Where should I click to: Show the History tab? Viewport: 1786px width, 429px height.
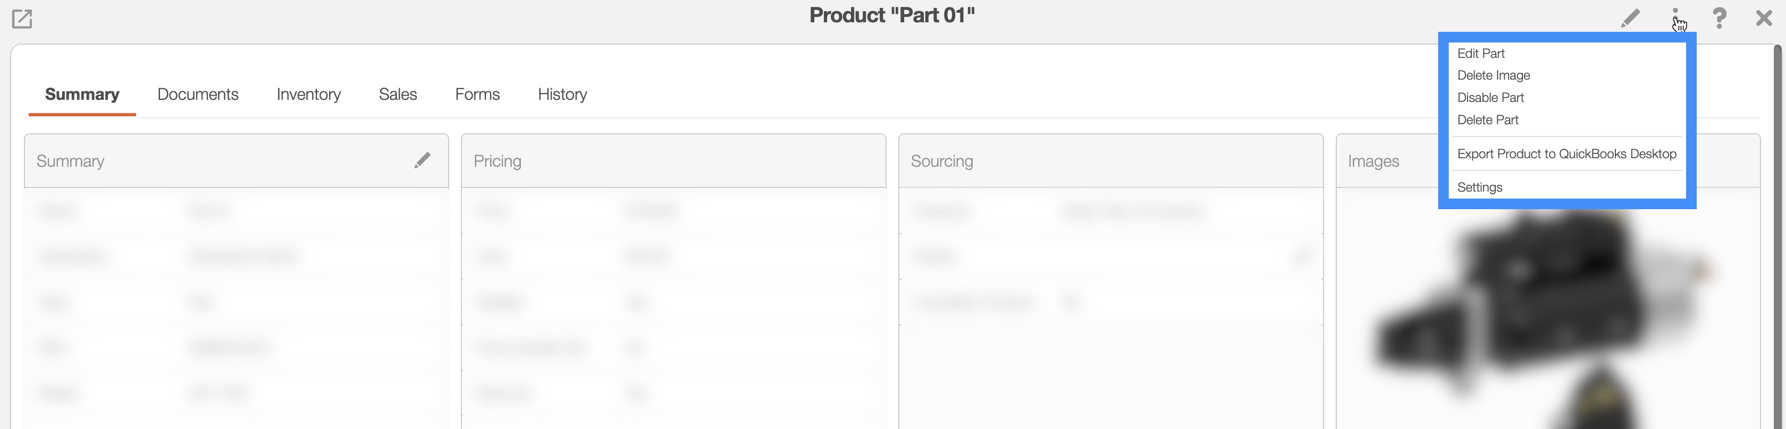click(562, 95)
